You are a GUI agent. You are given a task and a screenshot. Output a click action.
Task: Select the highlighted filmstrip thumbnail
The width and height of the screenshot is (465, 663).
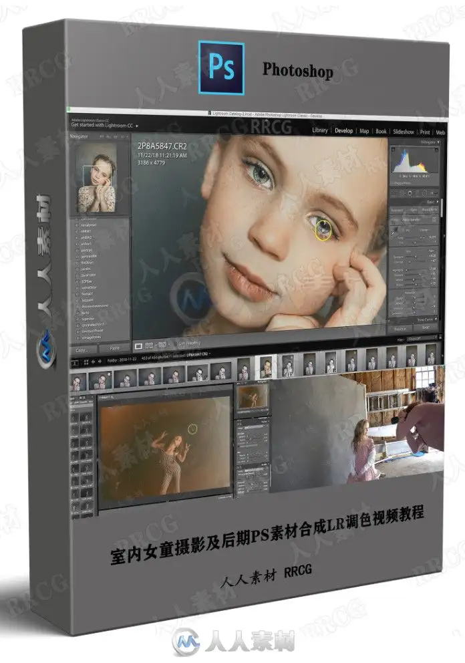pos(266,367)
